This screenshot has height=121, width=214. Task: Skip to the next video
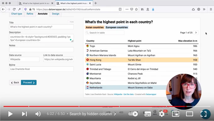[25, 114]
